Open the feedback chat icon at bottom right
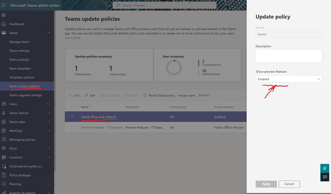Screen dimensions: 331x194 (325, 177)
